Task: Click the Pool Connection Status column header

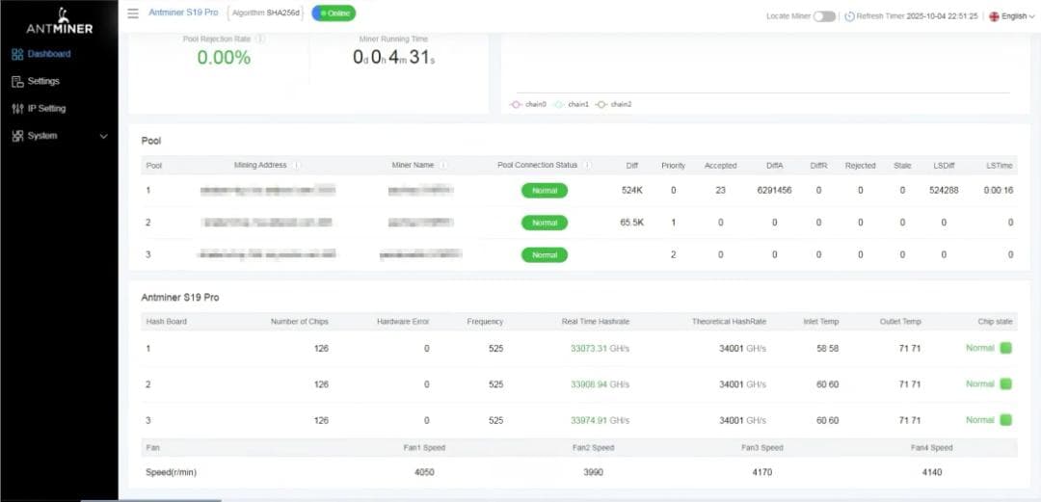Action: (x=537, y=166)
